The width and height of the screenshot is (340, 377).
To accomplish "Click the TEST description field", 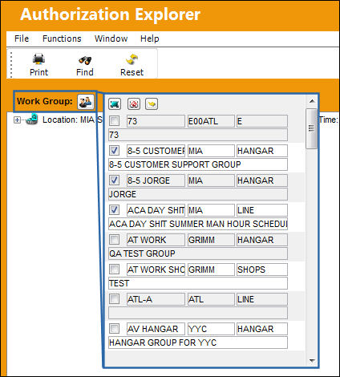I will point(198,283).
